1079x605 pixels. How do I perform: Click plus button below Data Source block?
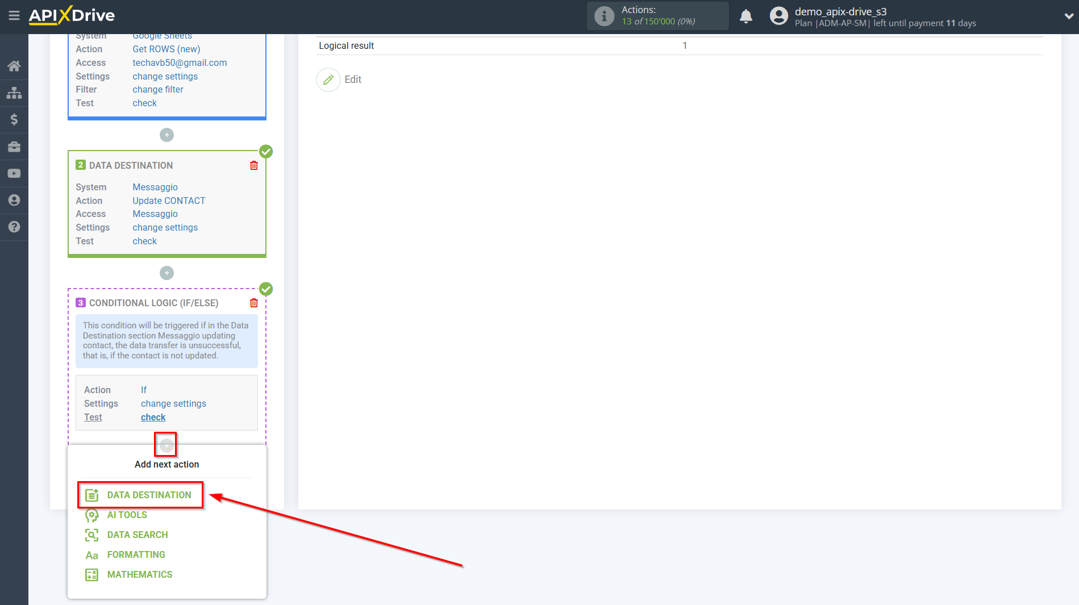(166, 135)
